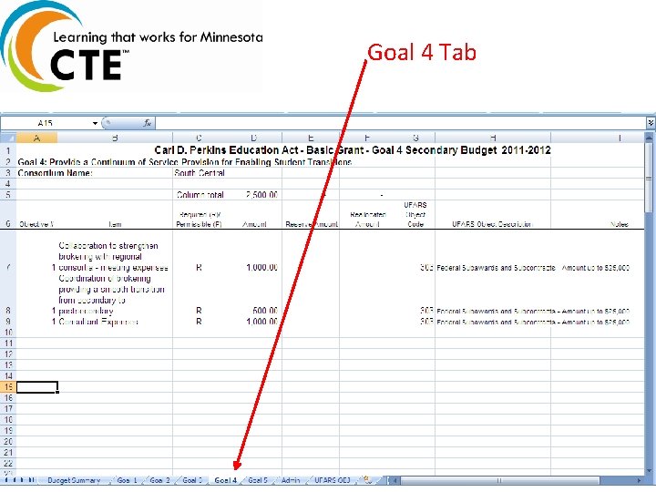The width and height of the screenshot is (656, 492).
Task: Select column D header
Action: (253, 138)
